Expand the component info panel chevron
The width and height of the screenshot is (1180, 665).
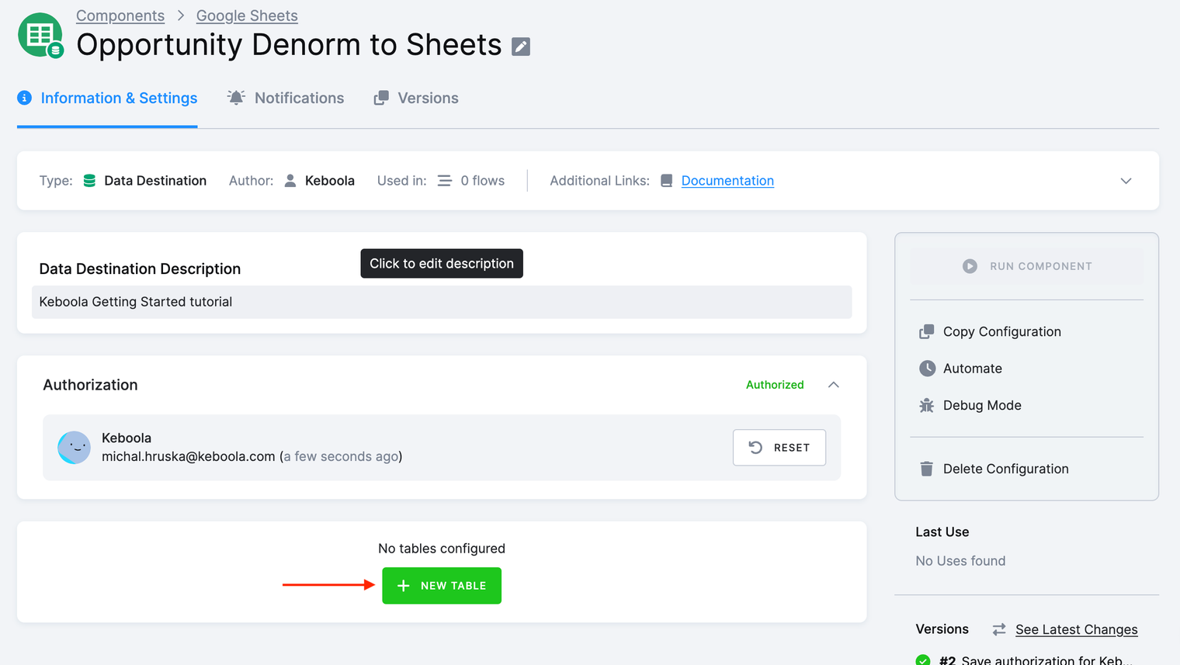(1126, 181)
